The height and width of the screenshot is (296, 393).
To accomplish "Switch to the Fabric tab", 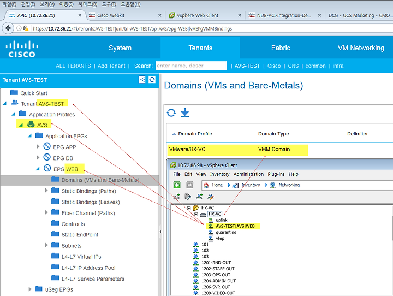I will [281, 48].
